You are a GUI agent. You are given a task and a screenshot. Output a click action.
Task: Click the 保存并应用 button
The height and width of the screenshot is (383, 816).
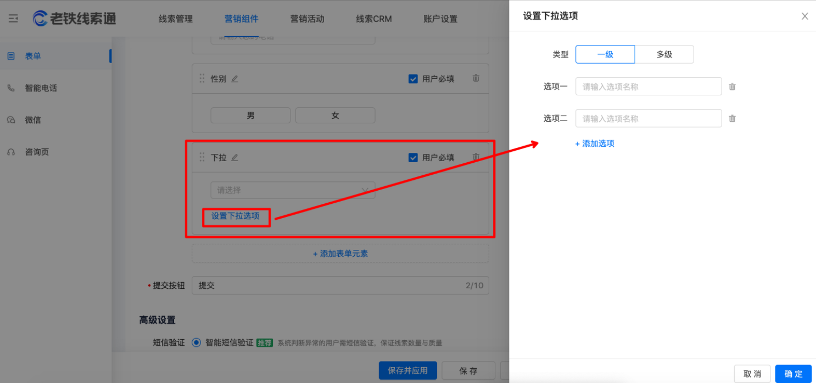[407, 370]
